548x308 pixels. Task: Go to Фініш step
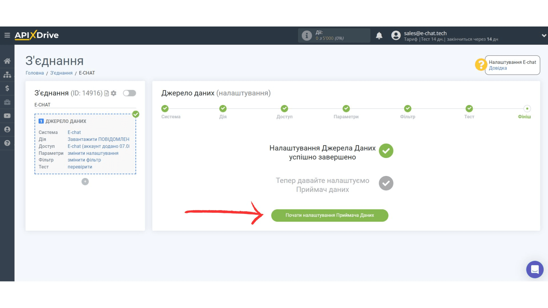pos(527,109)
